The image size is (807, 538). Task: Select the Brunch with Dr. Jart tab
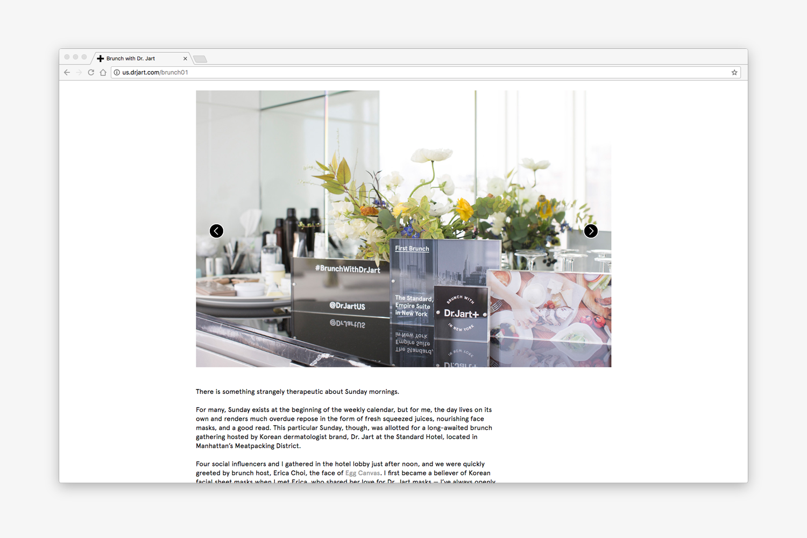click(142, 59)
